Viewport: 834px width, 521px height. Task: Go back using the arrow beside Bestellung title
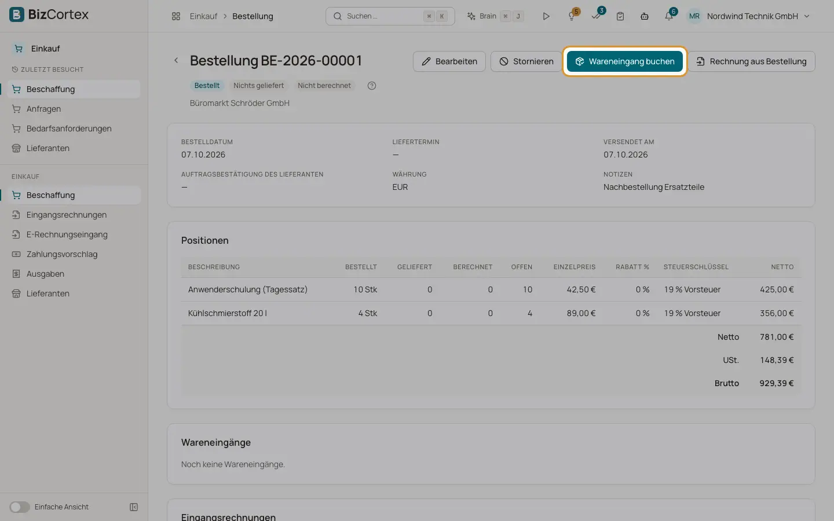coord(176,60)
